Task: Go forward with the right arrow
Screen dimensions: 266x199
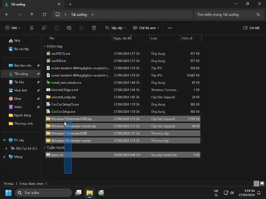Action: pos(19,15)
